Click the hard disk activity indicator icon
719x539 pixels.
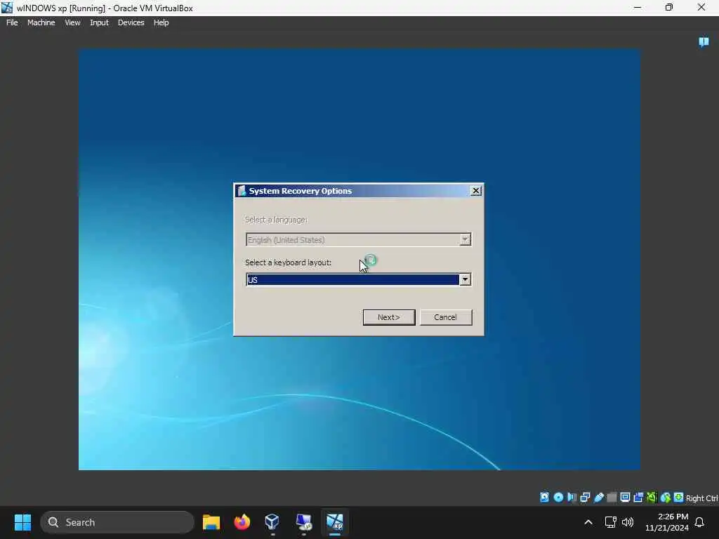click(x=544, y=498)
